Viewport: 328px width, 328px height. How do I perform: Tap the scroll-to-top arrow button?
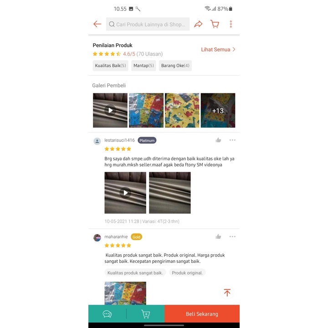227,292
